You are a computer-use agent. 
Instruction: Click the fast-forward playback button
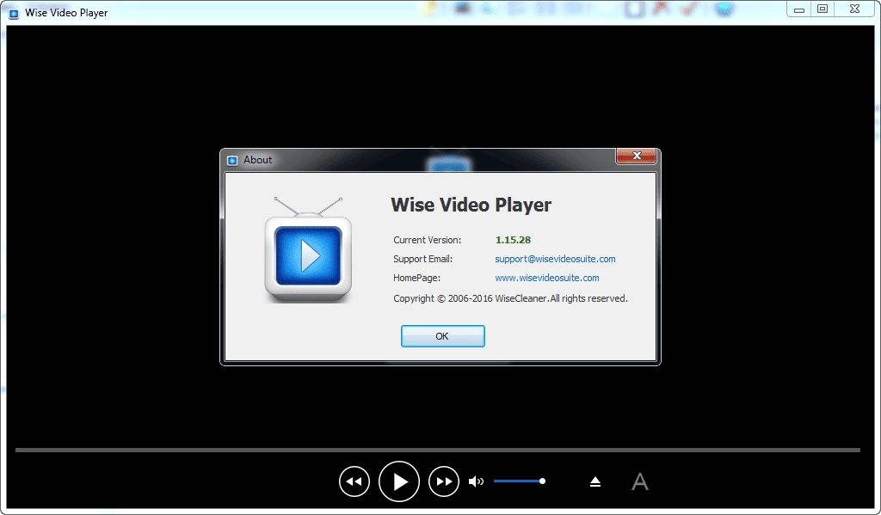coord(444,481)
